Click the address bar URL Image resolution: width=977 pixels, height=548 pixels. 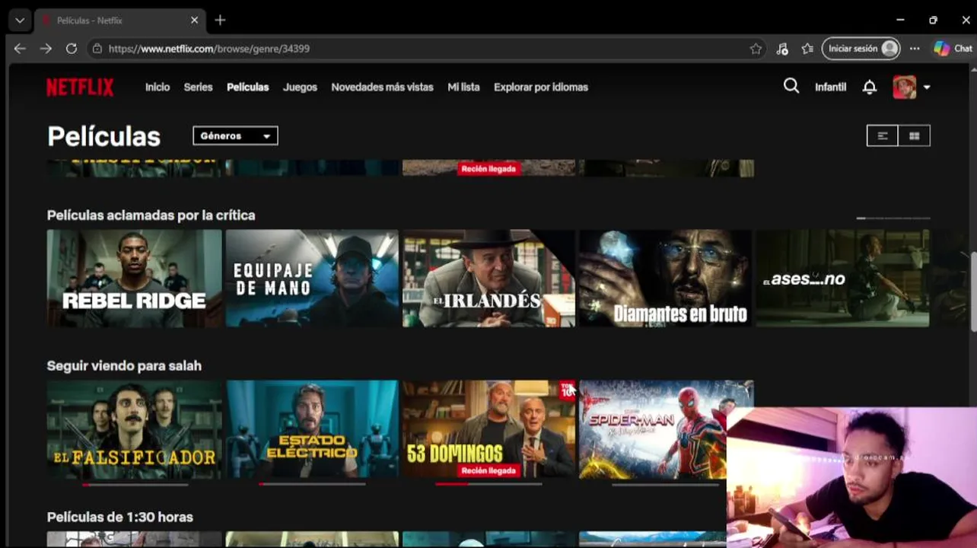(x=209, y=49)
